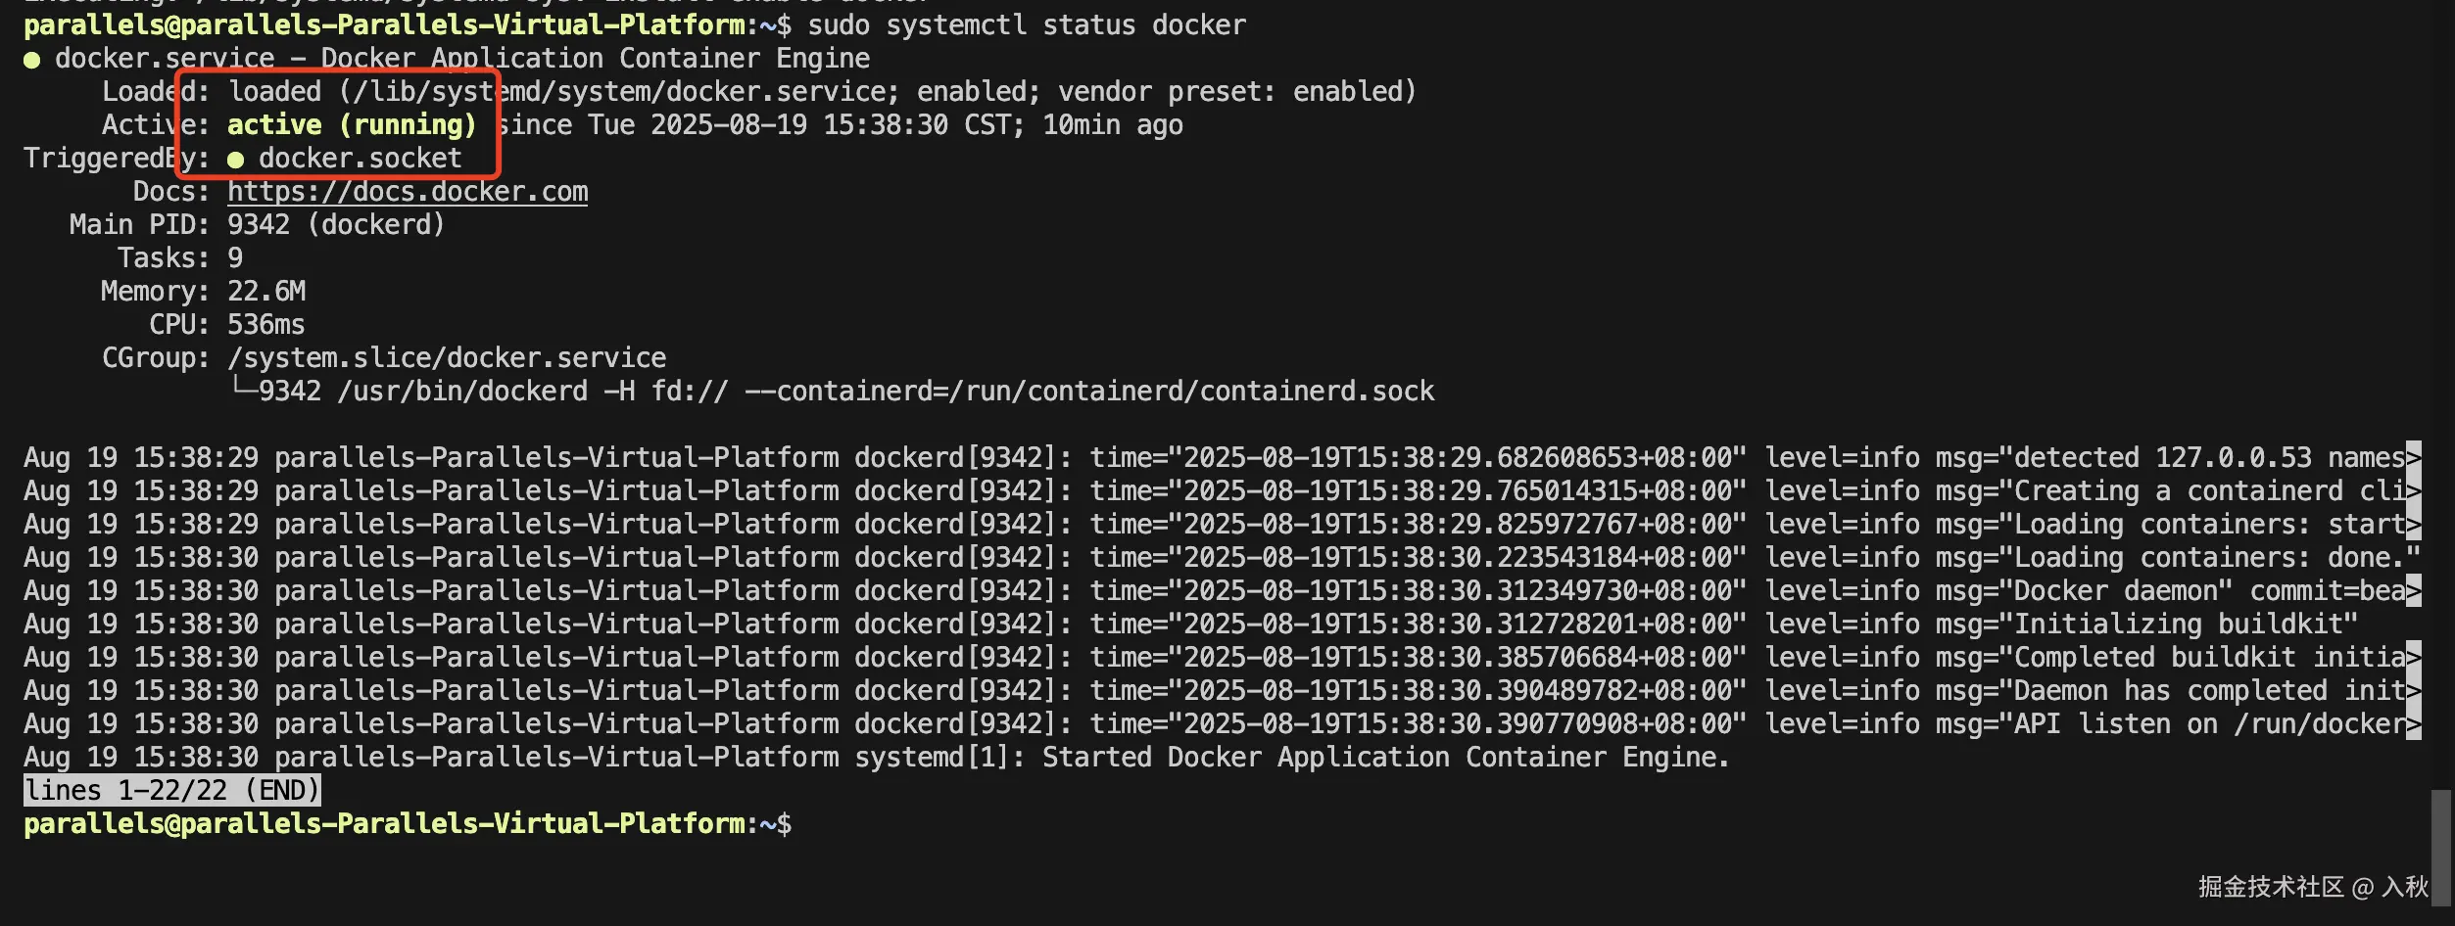2455x926 pixels.
Task: Click the "Started Docker Application Container Engine" log line
Action: (x=1385, y=757)
